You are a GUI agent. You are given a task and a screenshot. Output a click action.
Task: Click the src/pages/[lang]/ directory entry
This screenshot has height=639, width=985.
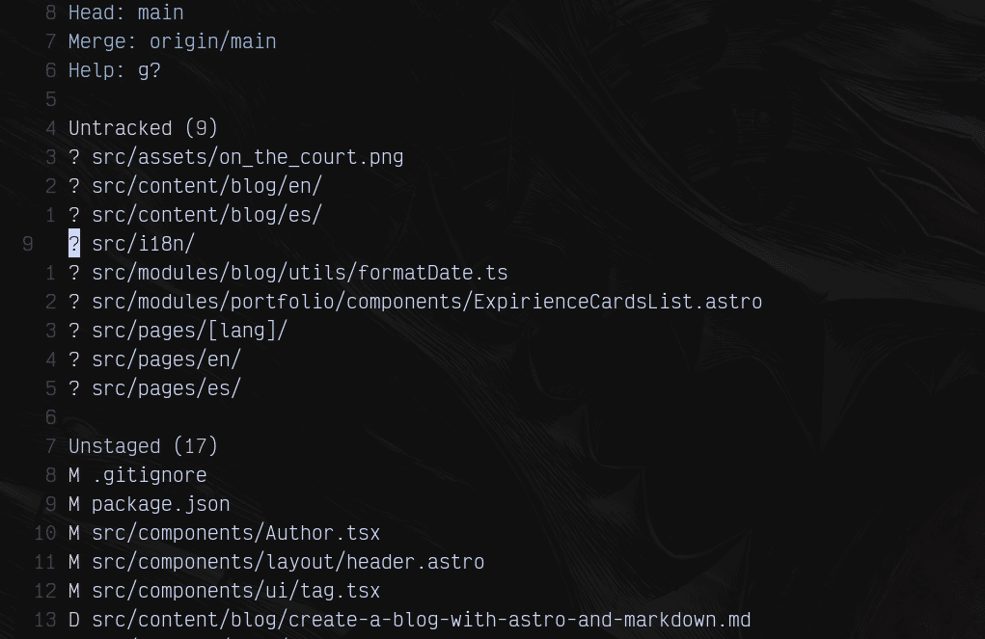tap(189, 331)
